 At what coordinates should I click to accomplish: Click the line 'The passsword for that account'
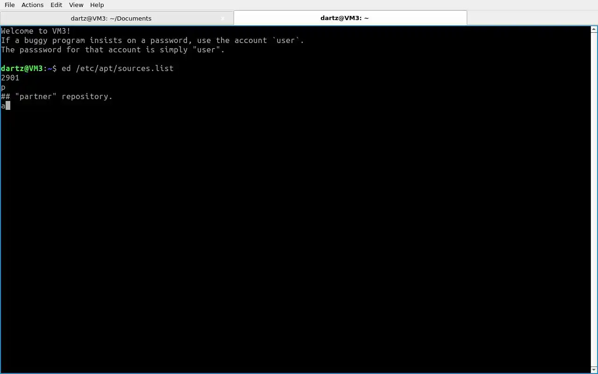click(113, 50)
